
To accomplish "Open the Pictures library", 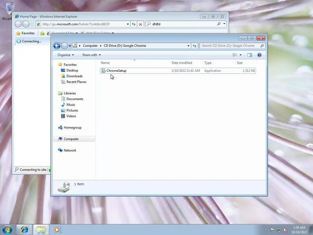I will [x=72, y=110].
